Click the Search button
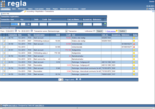Screen dimensions: 155x109 100,31
